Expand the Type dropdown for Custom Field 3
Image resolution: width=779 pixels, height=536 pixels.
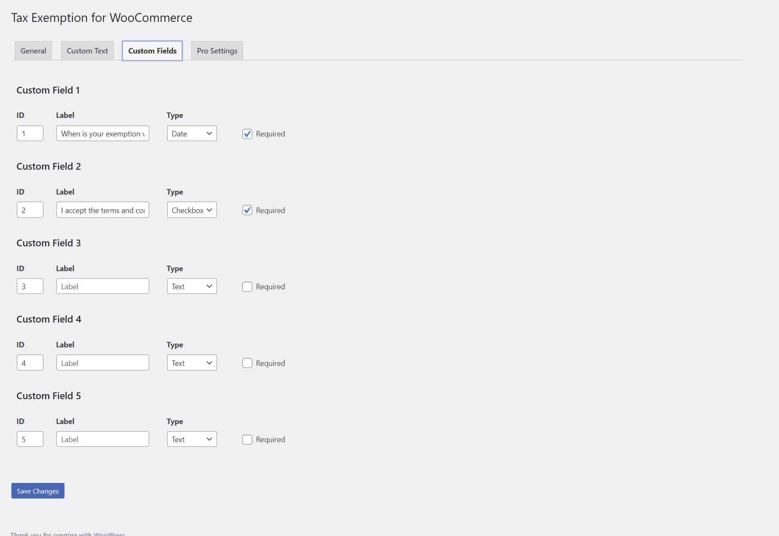click(192, 286)
